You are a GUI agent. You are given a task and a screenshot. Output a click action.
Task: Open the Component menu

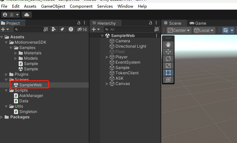pyautogui.click(x=81, y=6)
